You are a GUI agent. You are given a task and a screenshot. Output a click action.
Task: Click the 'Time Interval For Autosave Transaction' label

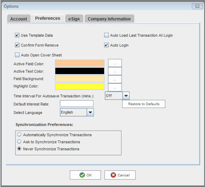[54, 96]
